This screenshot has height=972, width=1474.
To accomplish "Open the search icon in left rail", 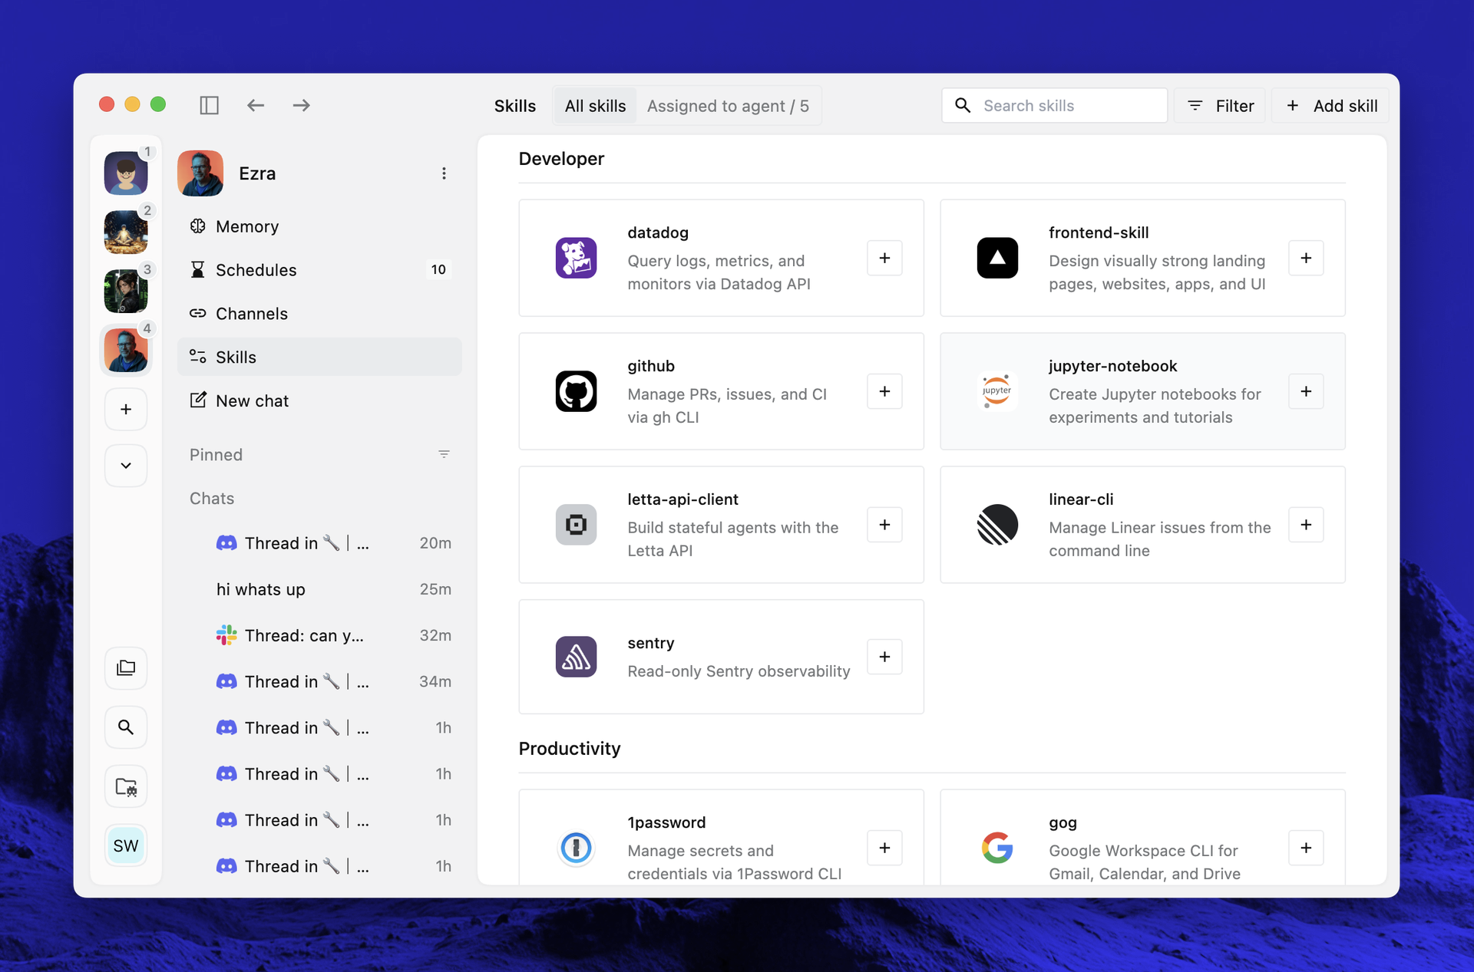I will click(x=126, y=727).
